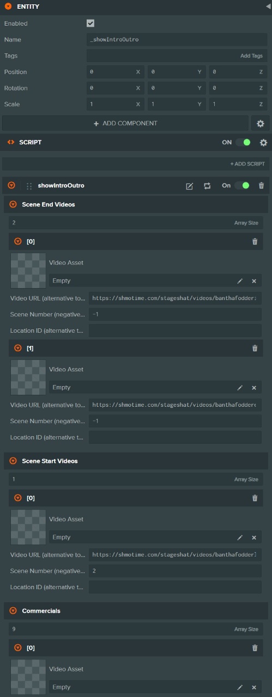Click the Add Script field
The height and width of the screenshot is (697, 272).
pos(135,164)
